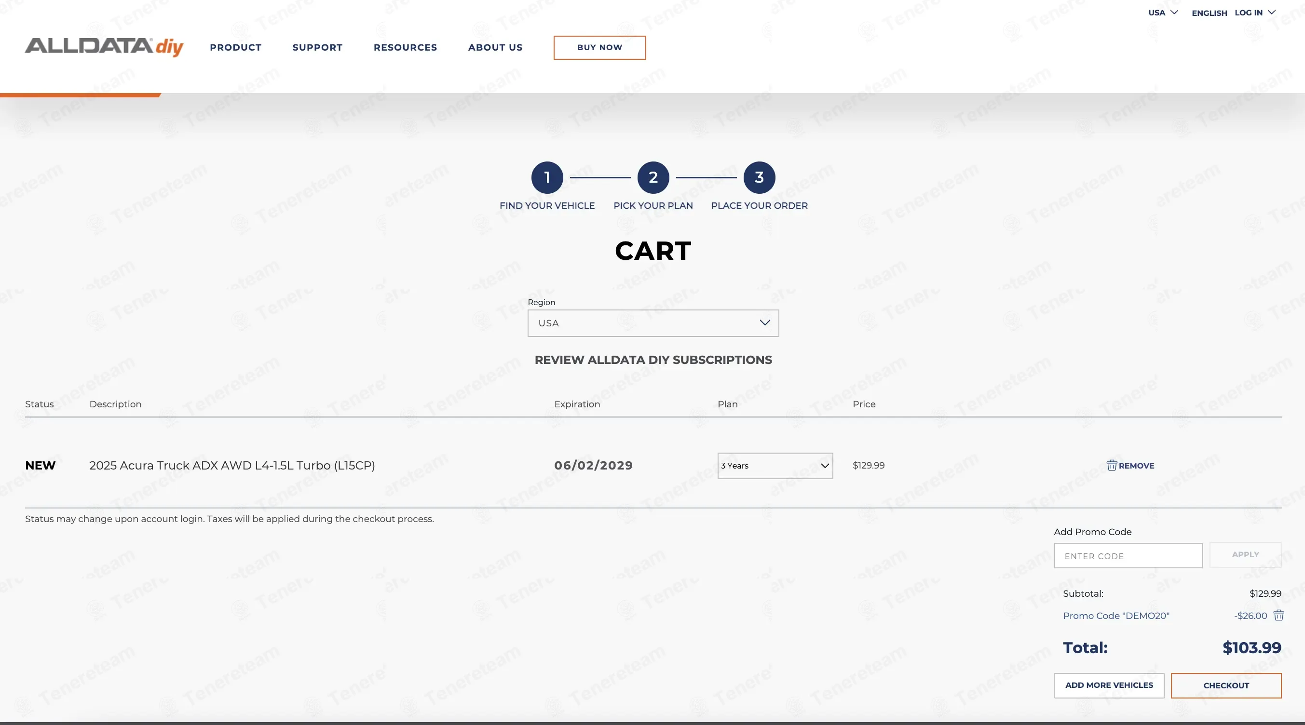
Task: Open the About Us menu
Action: [495, 47]
